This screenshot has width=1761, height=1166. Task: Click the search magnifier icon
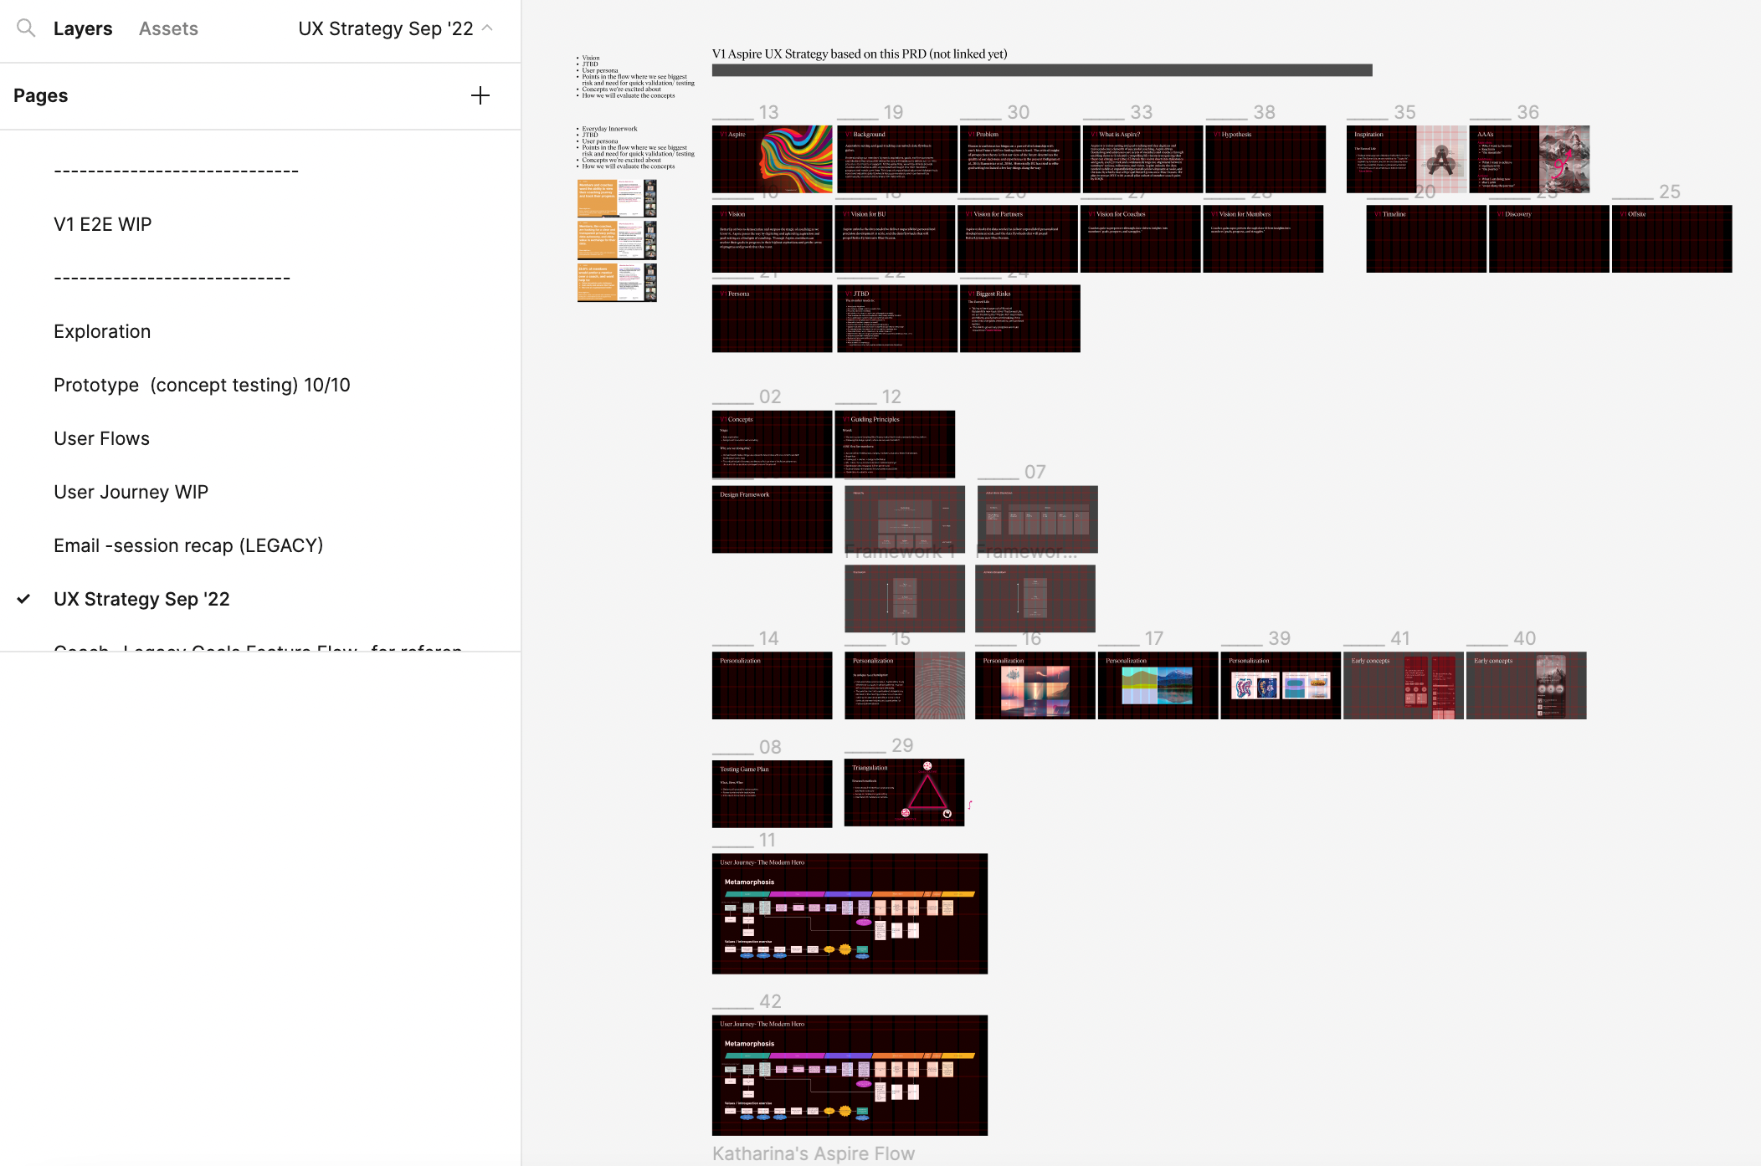coord(26,28)
